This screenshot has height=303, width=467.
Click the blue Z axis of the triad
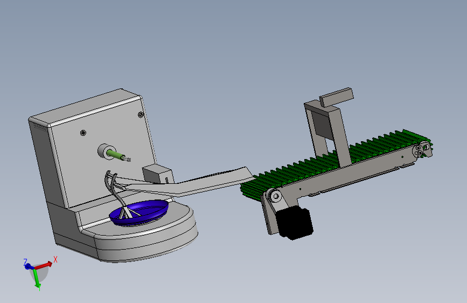(x=29, y=266)
